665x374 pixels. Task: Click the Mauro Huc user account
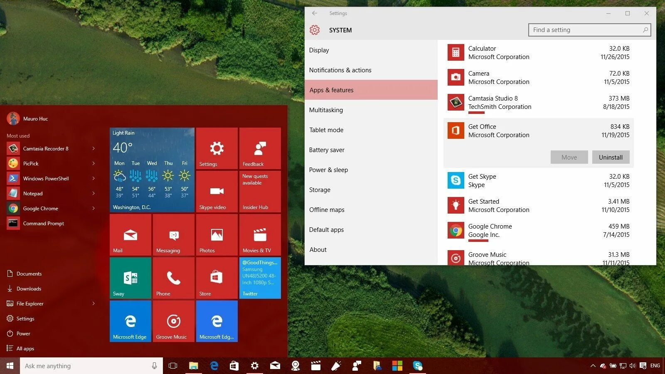pos(27,118)
